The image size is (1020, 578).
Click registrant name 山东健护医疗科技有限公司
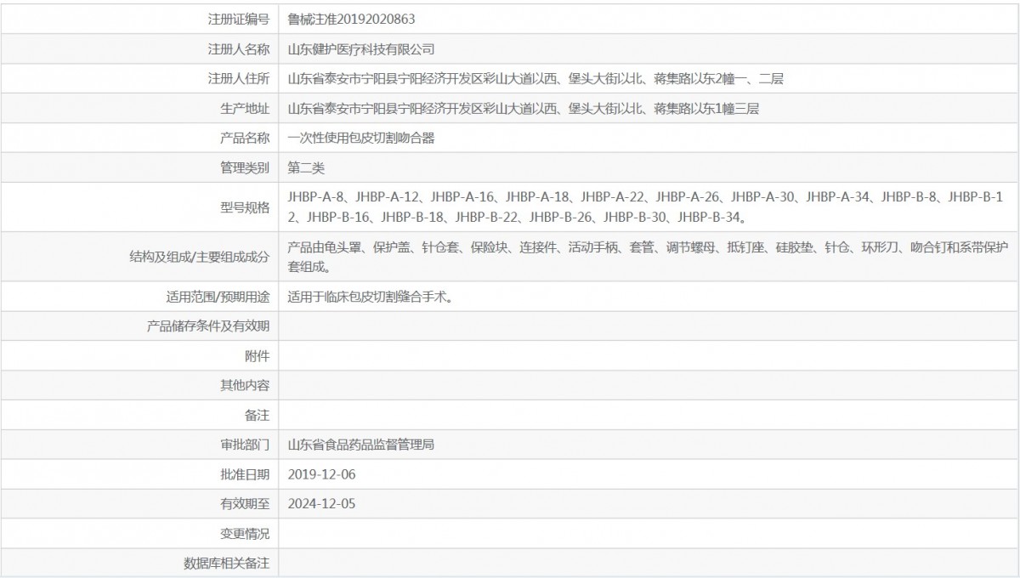point(361,49)
